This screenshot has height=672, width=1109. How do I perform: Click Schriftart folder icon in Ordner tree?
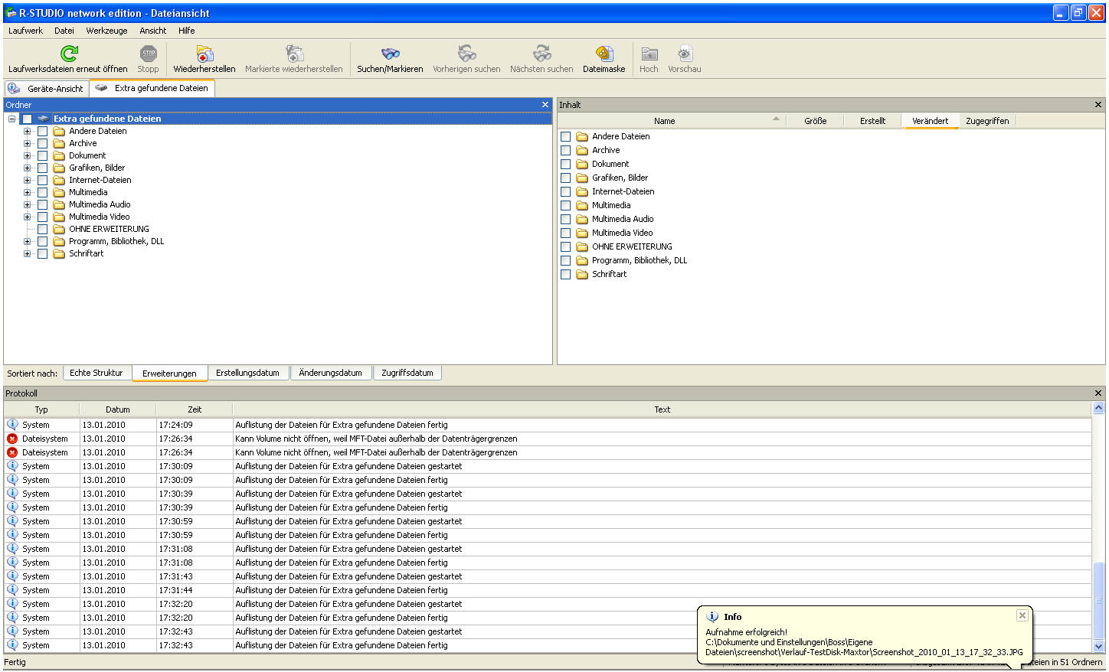pyautogui.click(x=59, y=253)
